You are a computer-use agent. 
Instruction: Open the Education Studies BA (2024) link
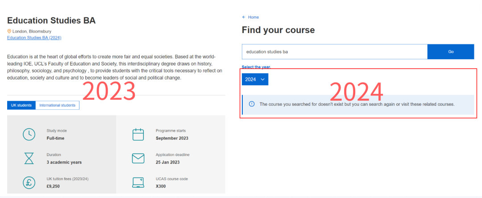pos(34,38)
